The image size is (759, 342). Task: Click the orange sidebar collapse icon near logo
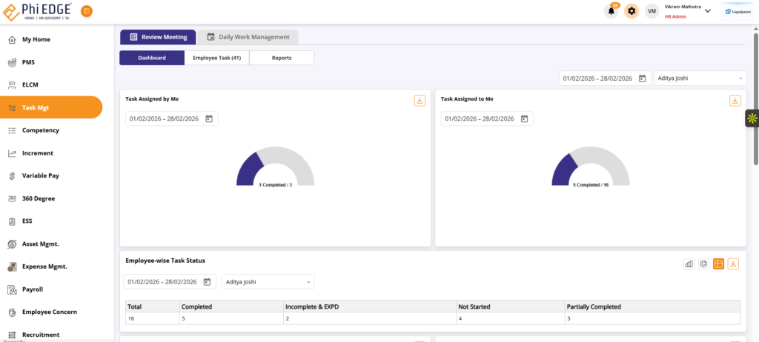point(87,11)
